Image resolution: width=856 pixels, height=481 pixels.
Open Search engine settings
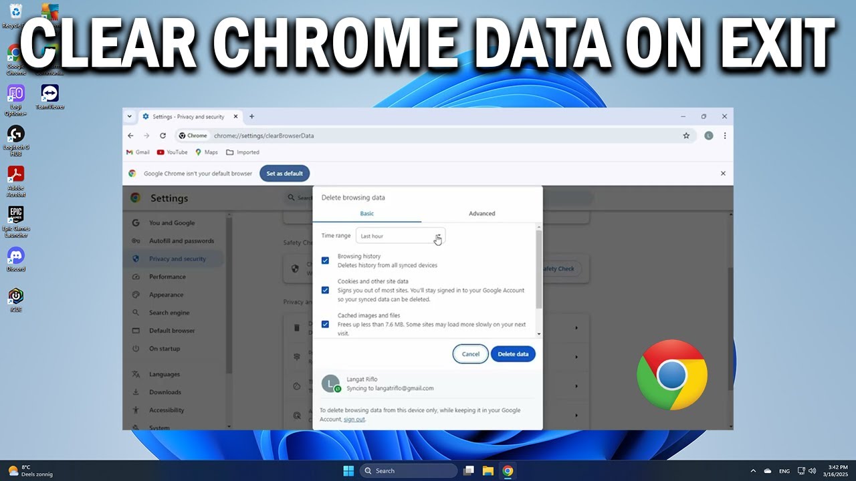[169, 313]
